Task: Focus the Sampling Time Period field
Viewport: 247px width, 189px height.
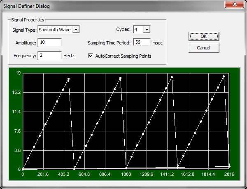Action: [x=142, y=42]
